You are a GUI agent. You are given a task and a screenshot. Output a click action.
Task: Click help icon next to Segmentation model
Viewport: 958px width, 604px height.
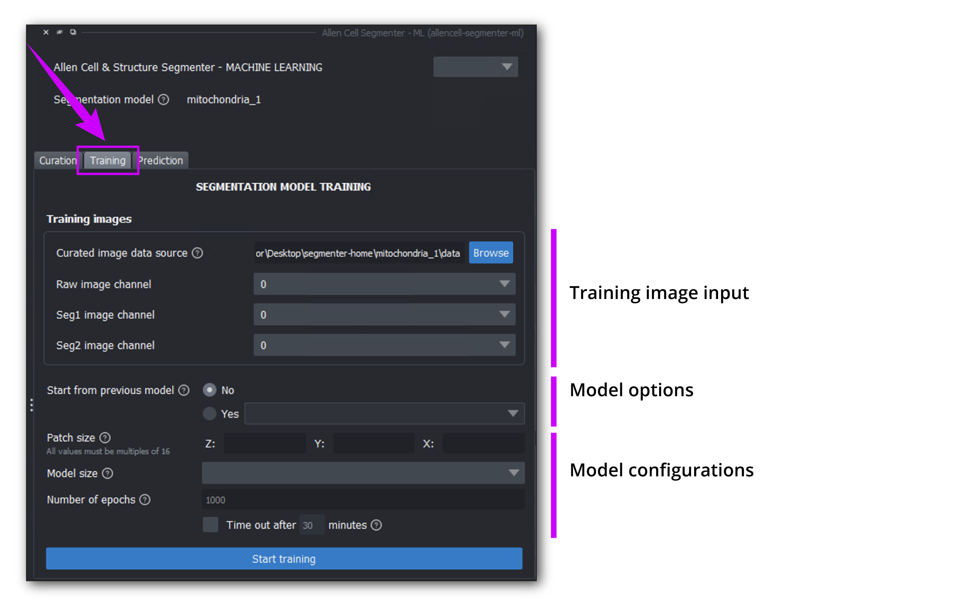point(163,99)
